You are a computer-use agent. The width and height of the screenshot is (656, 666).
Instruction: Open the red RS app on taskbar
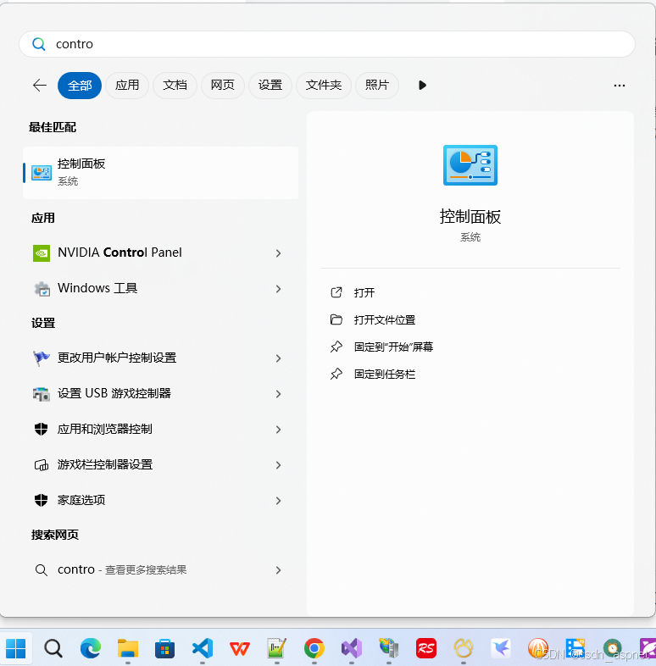(426, 648)
